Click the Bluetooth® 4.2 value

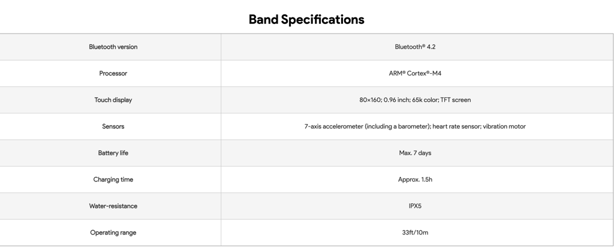point(415,47)
